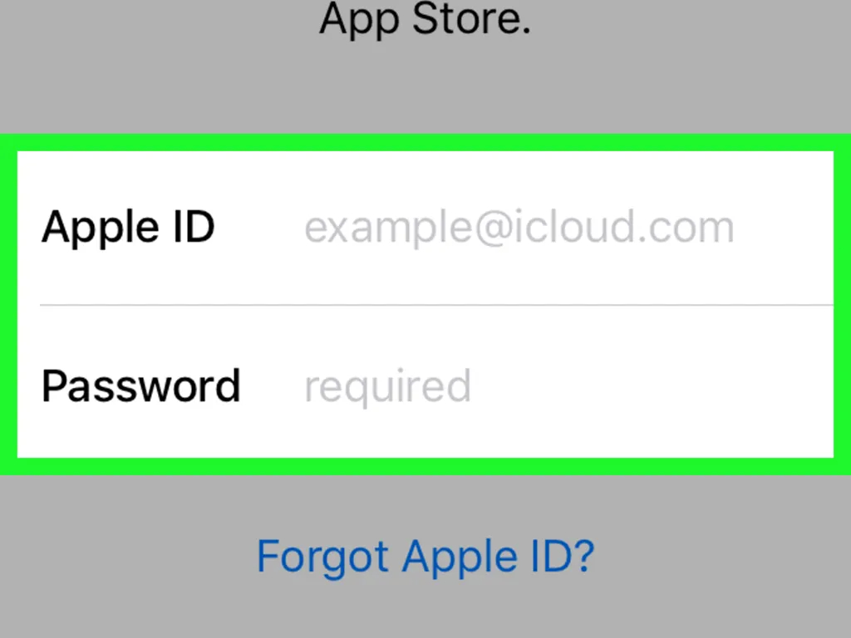
Task: Open the Forgot Apple ID? link
Action: (x=425, y=556)
